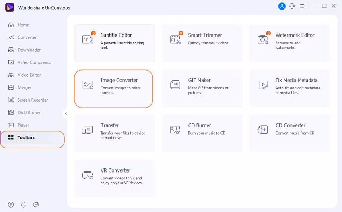
Task: Open the Subtitle Editor tool
Action: pyautogui.click(x=115, y=43)
